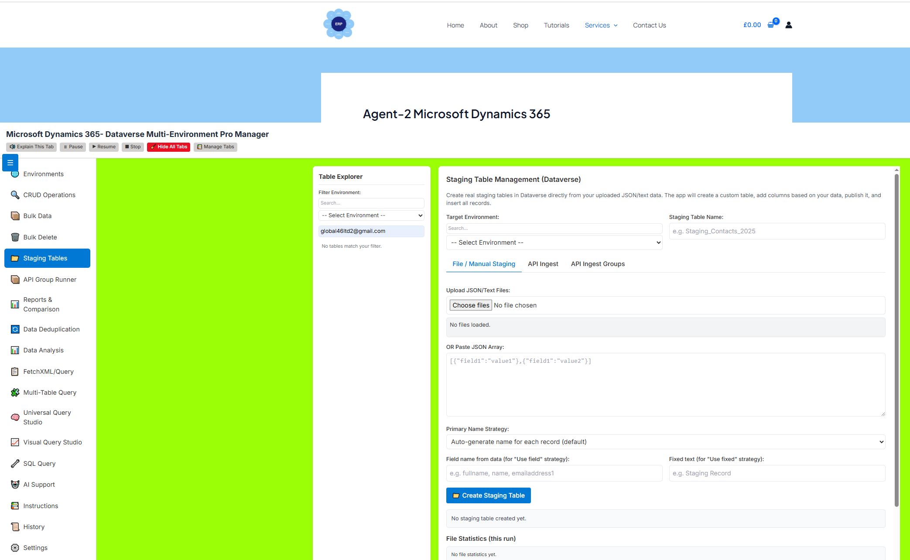Image resolution: width=910 pixels, height=560 pixels.
Task: Open the Target Environment dropdown
Action: pos(554,242)
